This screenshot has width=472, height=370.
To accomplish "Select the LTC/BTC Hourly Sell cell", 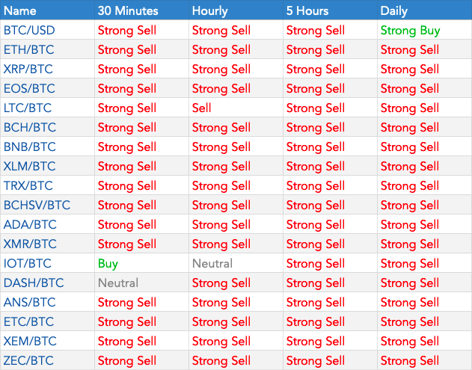I will [202, 108].
